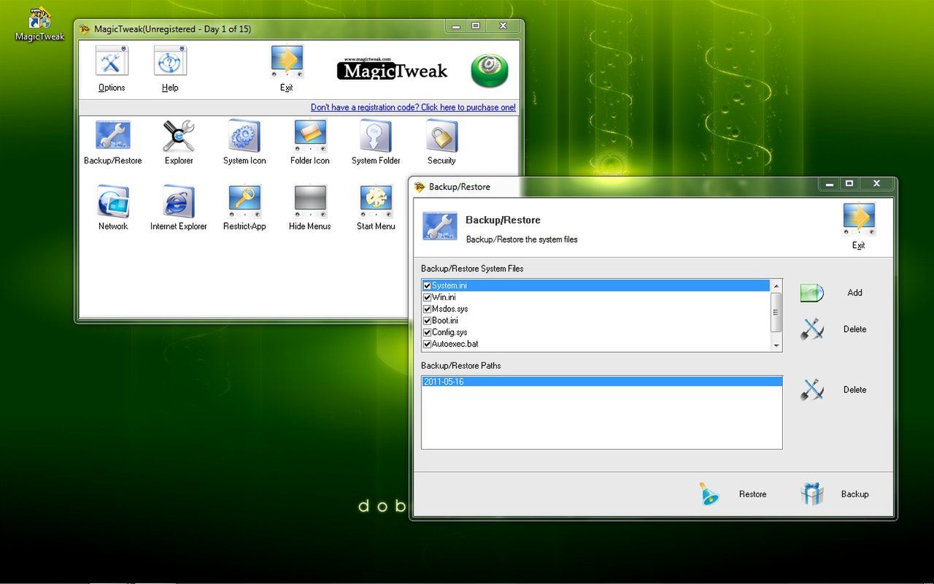
Task: Open the Hide Menus module
Action: (310, 201)
